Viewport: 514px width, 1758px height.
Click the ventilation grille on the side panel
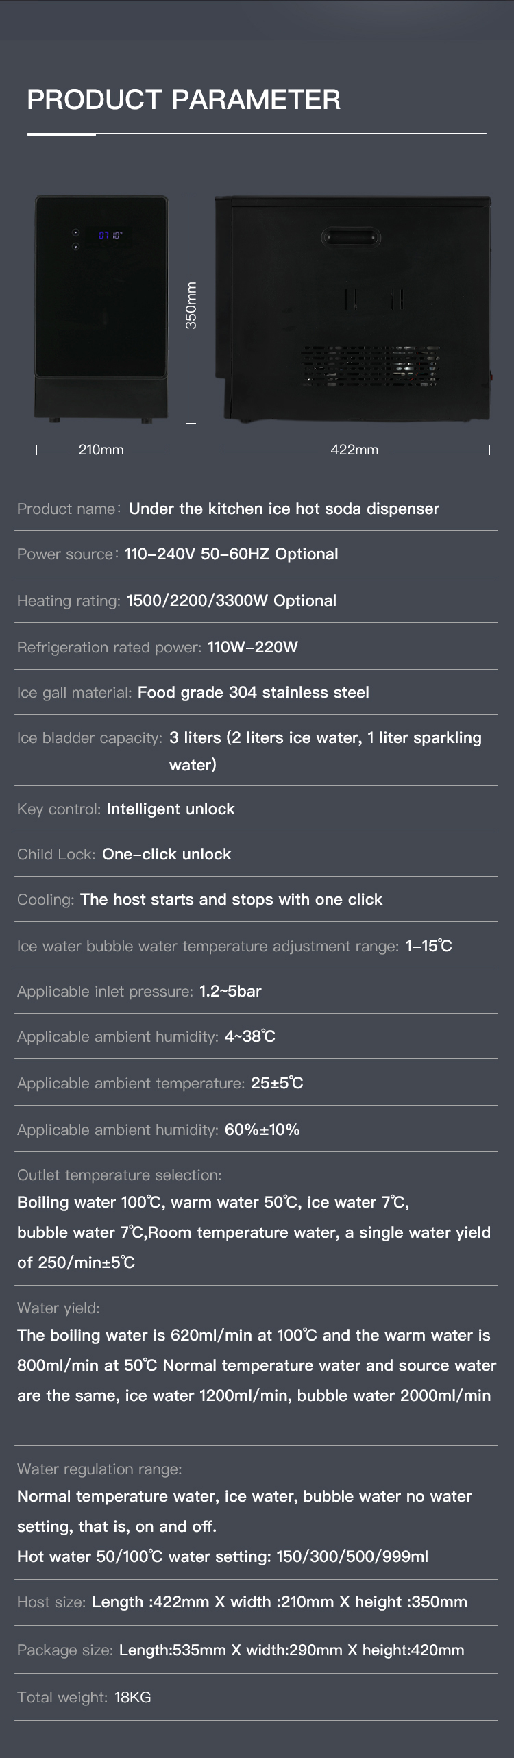370,365
